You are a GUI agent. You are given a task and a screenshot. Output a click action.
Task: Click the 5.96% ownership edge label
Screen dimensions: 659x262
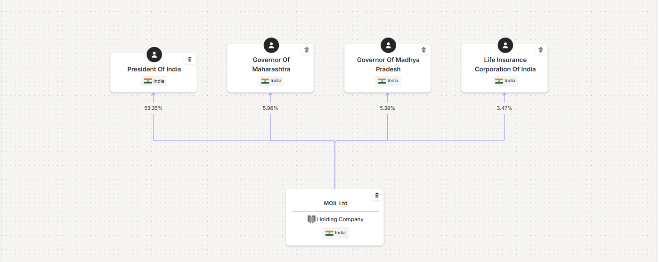[x=270, y=108]
